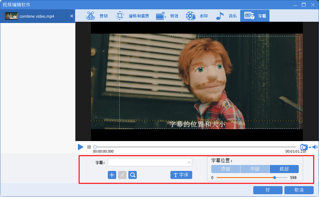Select combine video.mp4 in file list
This screenshot has width=319, height=197.
click(x=38, y=16)
